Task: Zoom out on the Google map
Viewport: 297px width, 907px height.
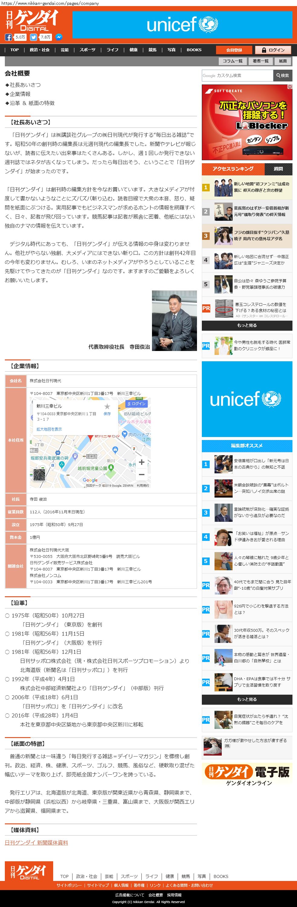Action: 142,474
